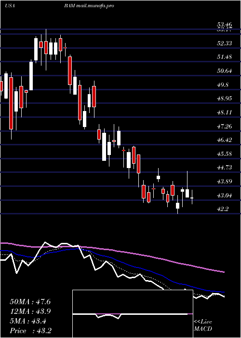The image size is (241, 338).
Task: Click the 49.8 price axis label
Action: coord(223,84)
